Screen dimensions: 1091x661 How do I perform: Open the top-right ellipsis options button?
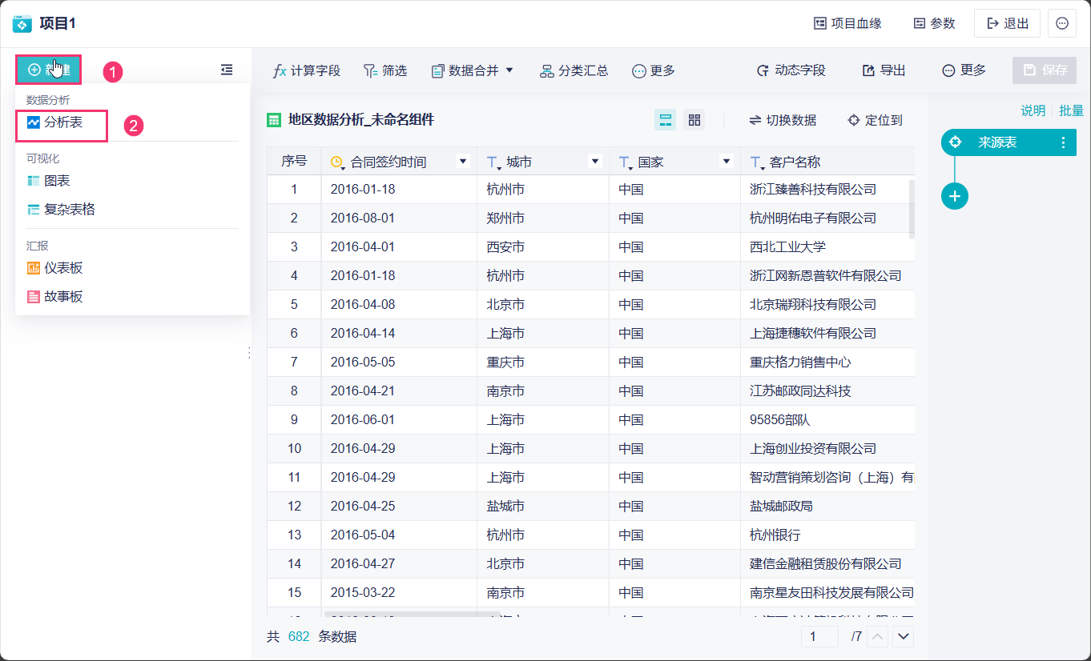[x=1062, y=23]
